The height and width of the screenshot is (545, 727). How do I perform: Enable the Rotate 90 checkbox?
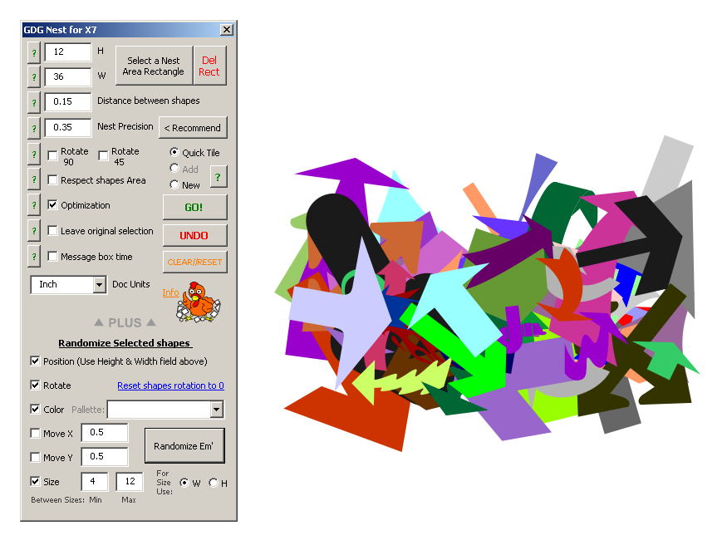(x=53, y=155)
